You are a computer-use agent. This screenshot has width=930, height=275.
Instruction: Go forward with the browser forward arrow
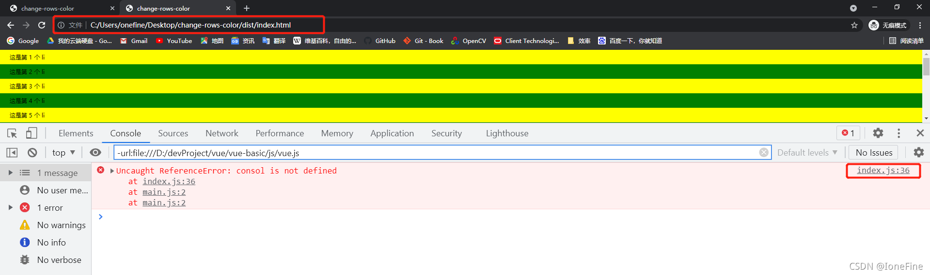[26, 25]
